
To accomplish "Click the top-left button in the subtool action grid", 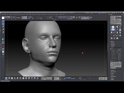I will (112, 62).
